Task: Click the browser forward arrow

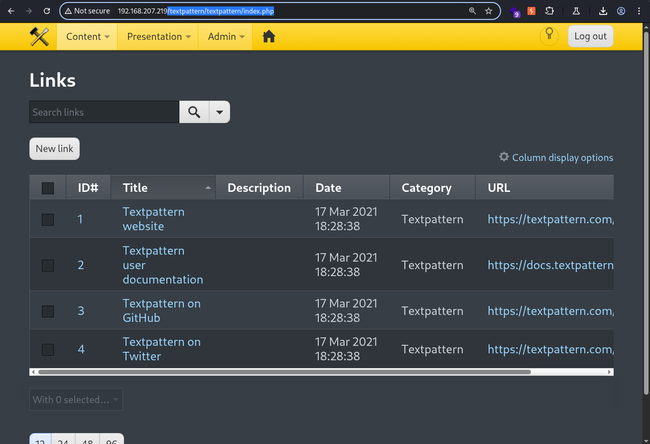Action: pyautogui.click(x=29, y=11)
